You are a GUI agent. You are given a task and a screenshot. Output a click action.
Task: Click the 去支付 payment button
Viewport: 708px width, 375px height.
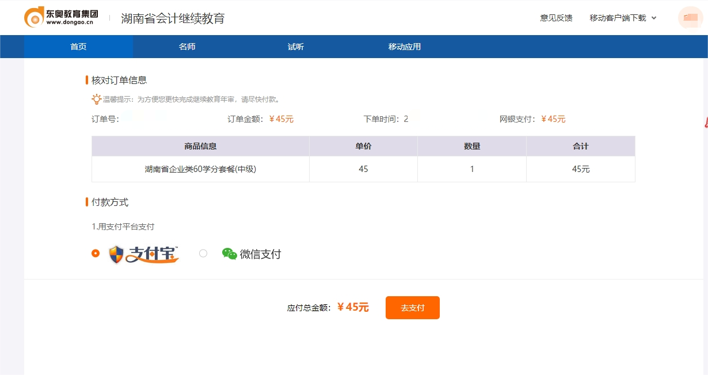[x=412, y=307]
